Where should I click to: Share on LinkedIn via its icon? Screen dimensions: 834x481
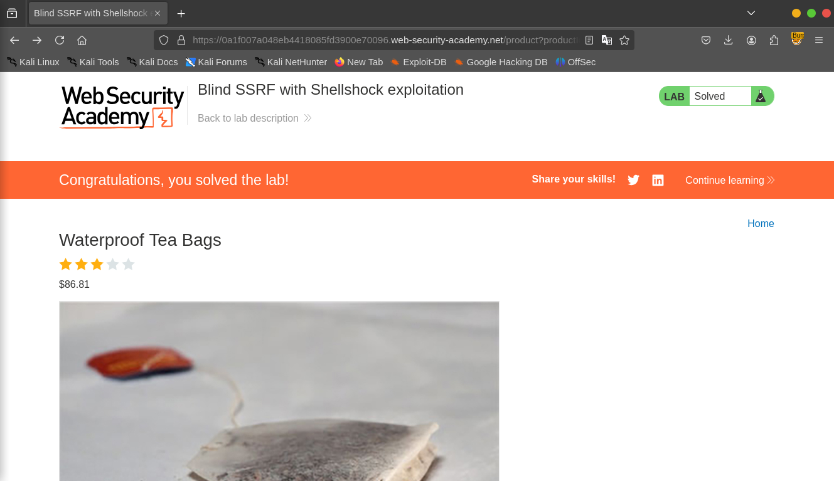(x=658, y=180)
